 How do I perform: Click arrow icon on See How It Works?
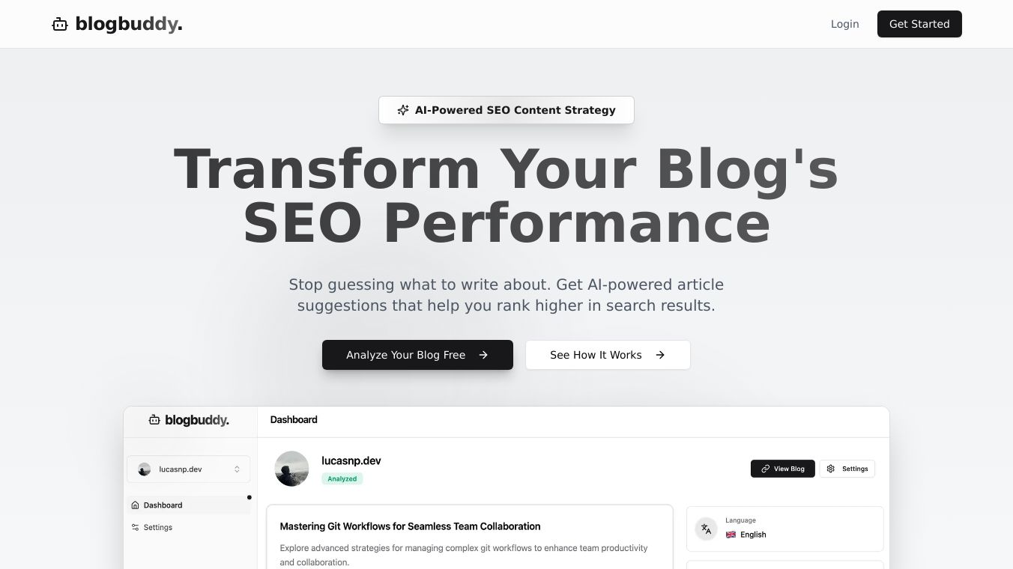click(660, 355)
